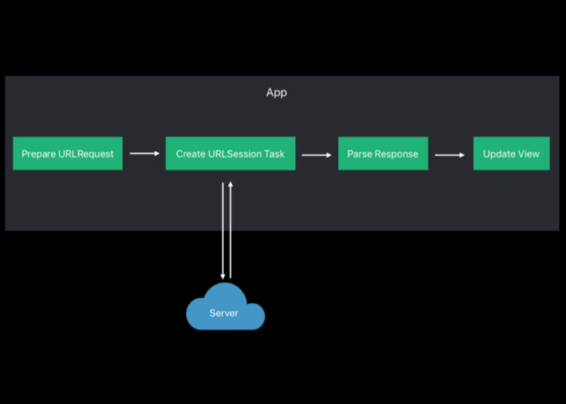566x404 pixels.
Task: Click the App title text
Action: [x=277, y=93]
